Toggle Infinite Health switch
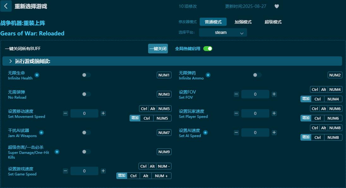This screenshot has width=346, height=188. click(86, 75)
